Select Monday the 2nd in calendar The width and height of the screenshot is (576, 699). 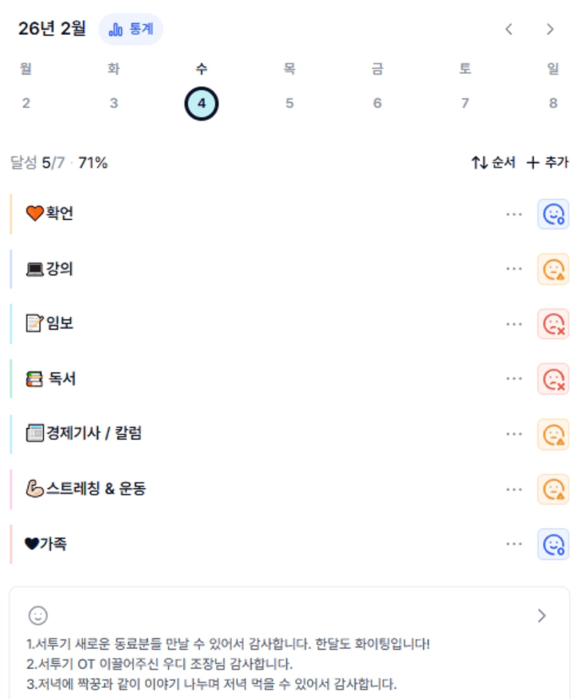[26, 103]
